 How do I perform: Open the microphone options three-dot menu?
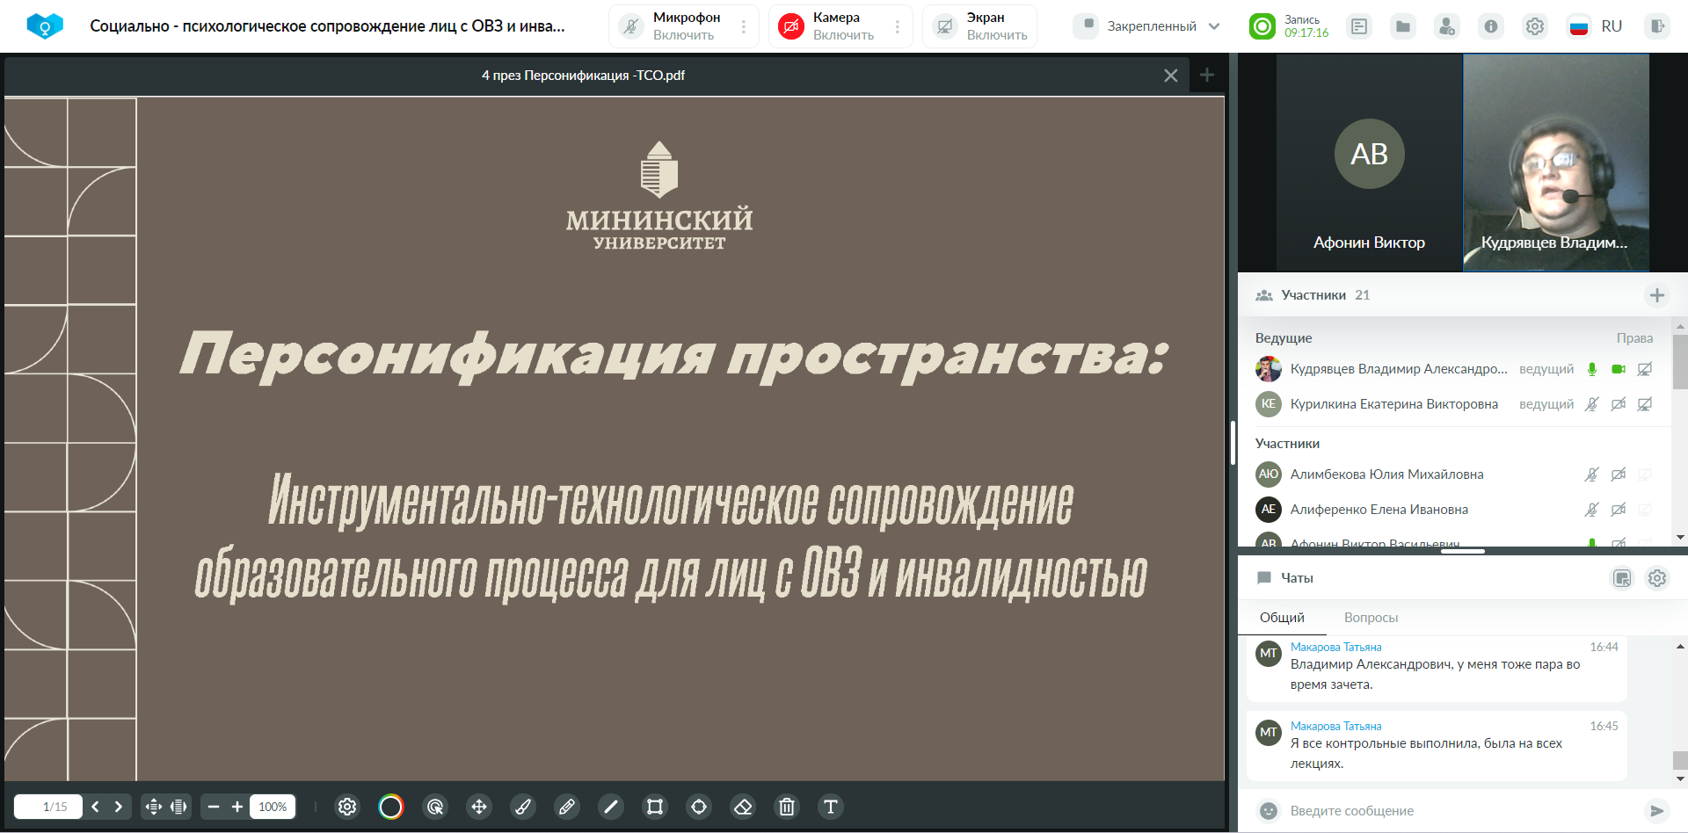point(744,26)
